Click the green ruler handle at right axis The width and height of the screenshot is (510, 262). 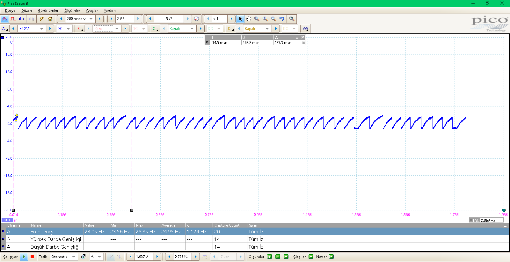pos(504,210)
